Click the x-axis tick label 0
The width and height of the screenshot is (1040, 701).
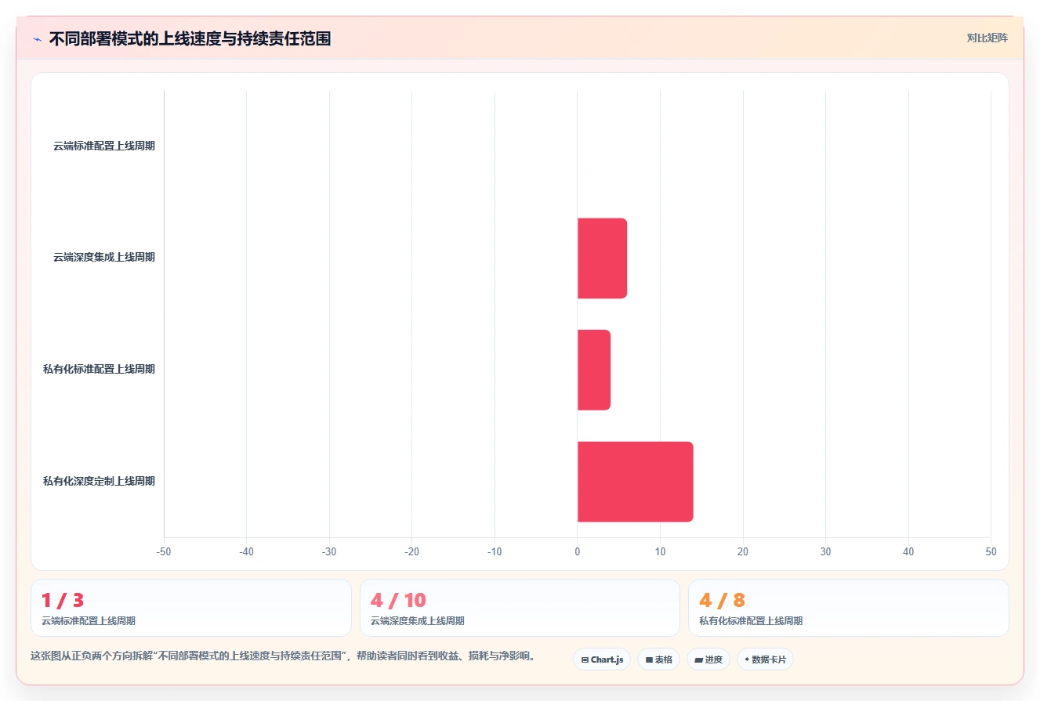(x=578, y=552)
